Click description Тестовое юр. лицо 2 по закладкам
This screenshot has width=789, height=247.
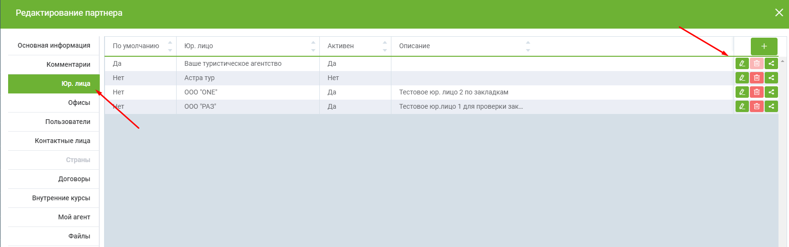coord(453,92)
